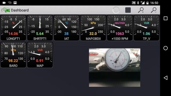
Task: Tap the 1063 RPM reading
Action: point(120,34)
